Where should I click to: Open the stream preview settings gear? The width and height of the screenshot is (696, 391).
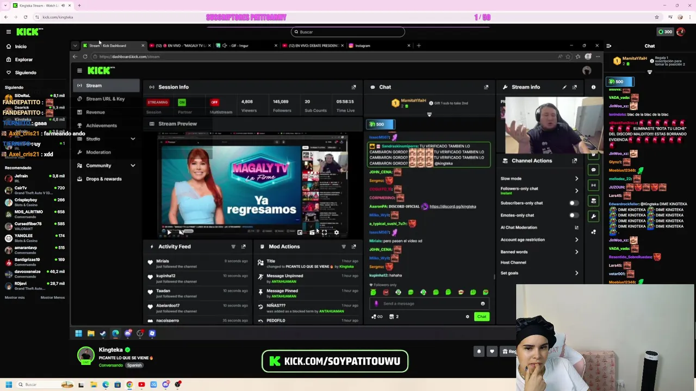point(336,232)
